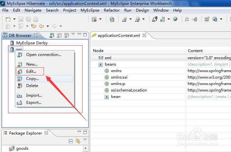Click the Next Annotation toolbar icon
The image size is (231, 152).
pos(8,26)
